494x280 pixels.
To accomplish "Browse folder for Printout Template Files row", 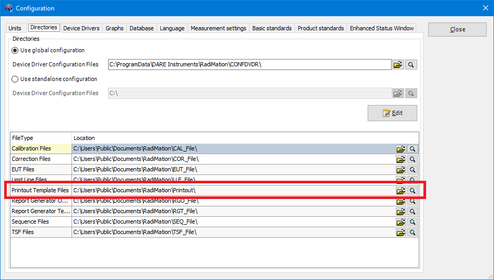I will coord(401,191).
